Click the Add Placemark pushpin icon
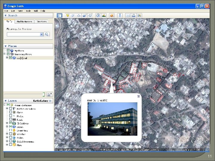This screenshot has height=161, width=215. point(67,16)
